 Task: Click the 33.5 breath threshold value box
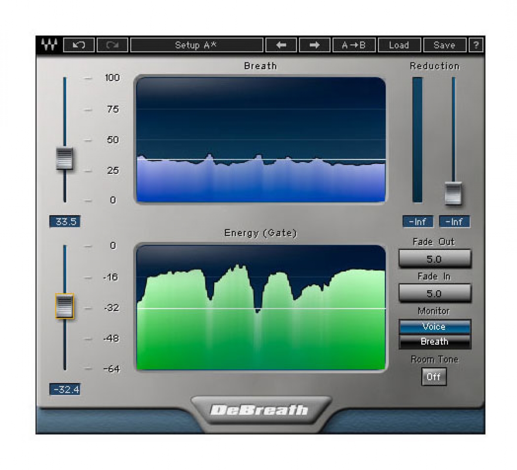click(65, 222)
